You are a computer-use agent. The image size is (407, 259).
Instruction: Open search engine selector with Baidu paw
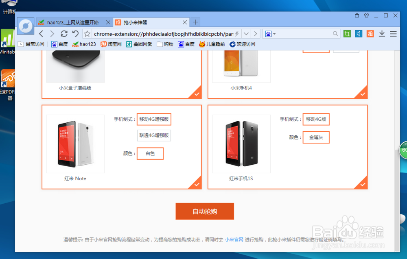[270, 34]
